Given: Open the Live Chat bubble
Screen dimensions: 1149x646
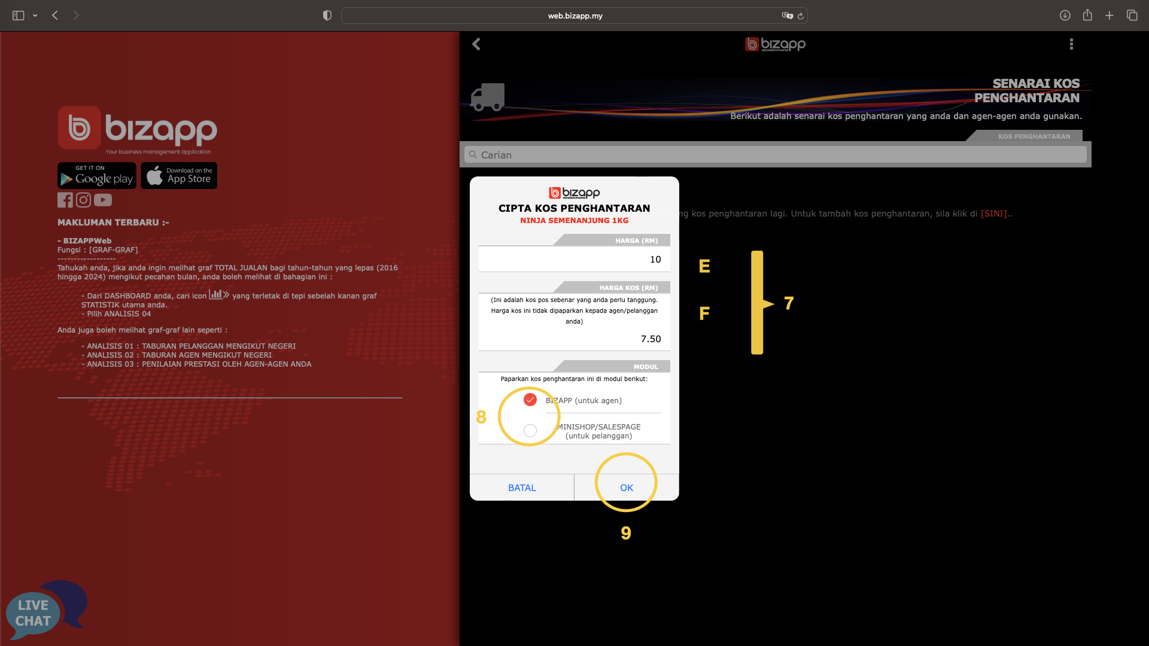Looking at the screenshot, I should [x=47, y=610].
